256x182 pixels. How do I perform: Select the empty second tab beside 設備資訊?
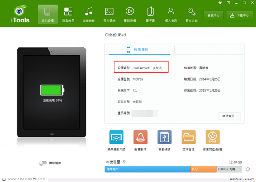[x=210, y=49]
